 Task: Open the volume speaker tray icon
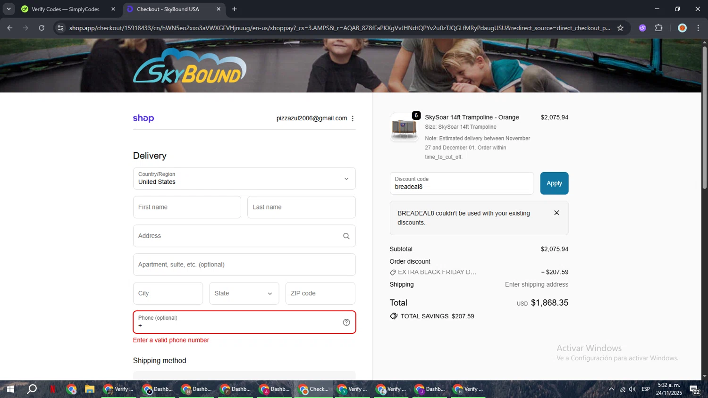tap(632, 390)
